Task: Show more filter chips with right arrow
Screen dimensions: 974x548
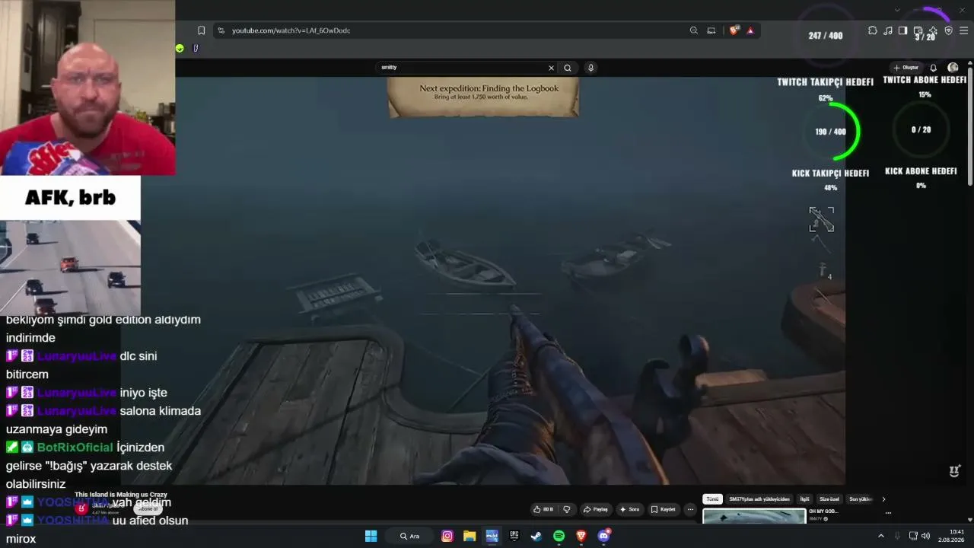Action: click(883, 499)
